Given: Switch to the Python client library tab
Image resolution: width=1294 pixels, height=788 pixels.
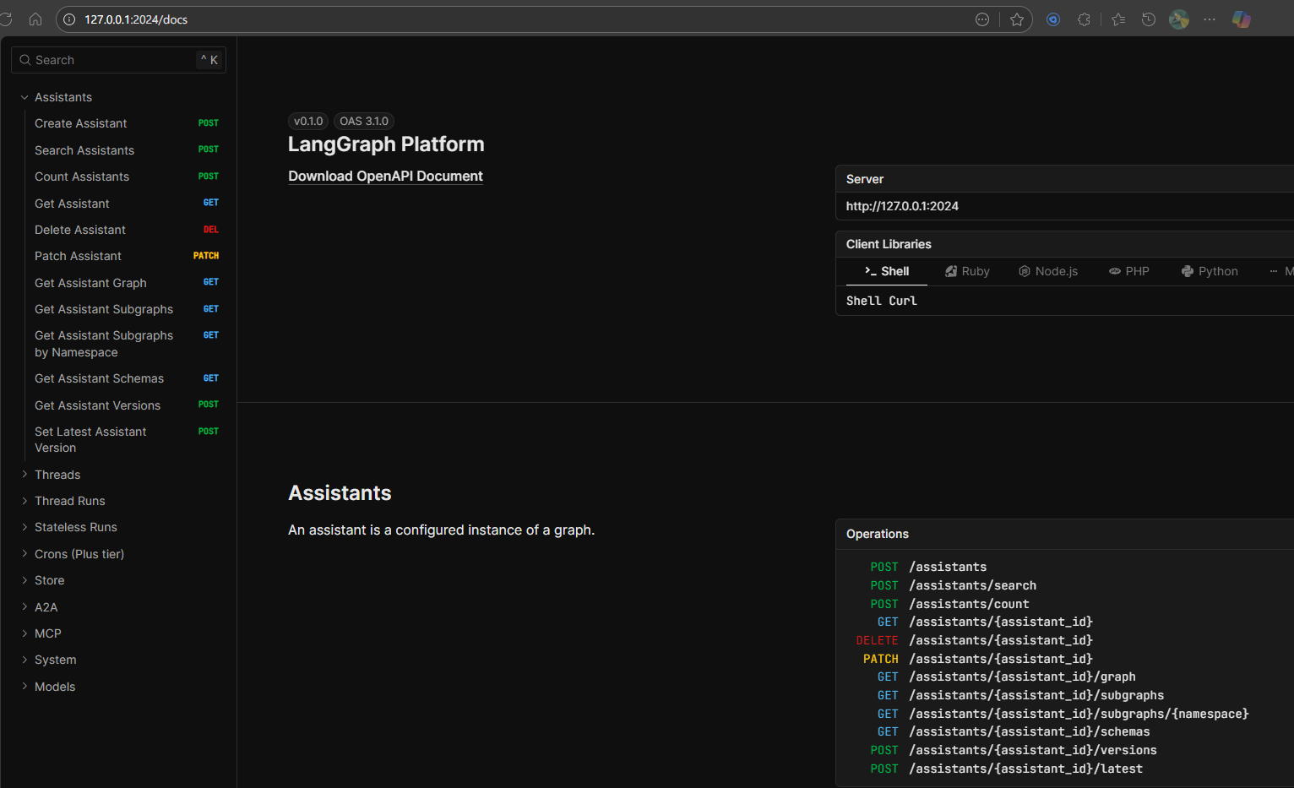Looking at the screenshot, I should pos(1210,271).
